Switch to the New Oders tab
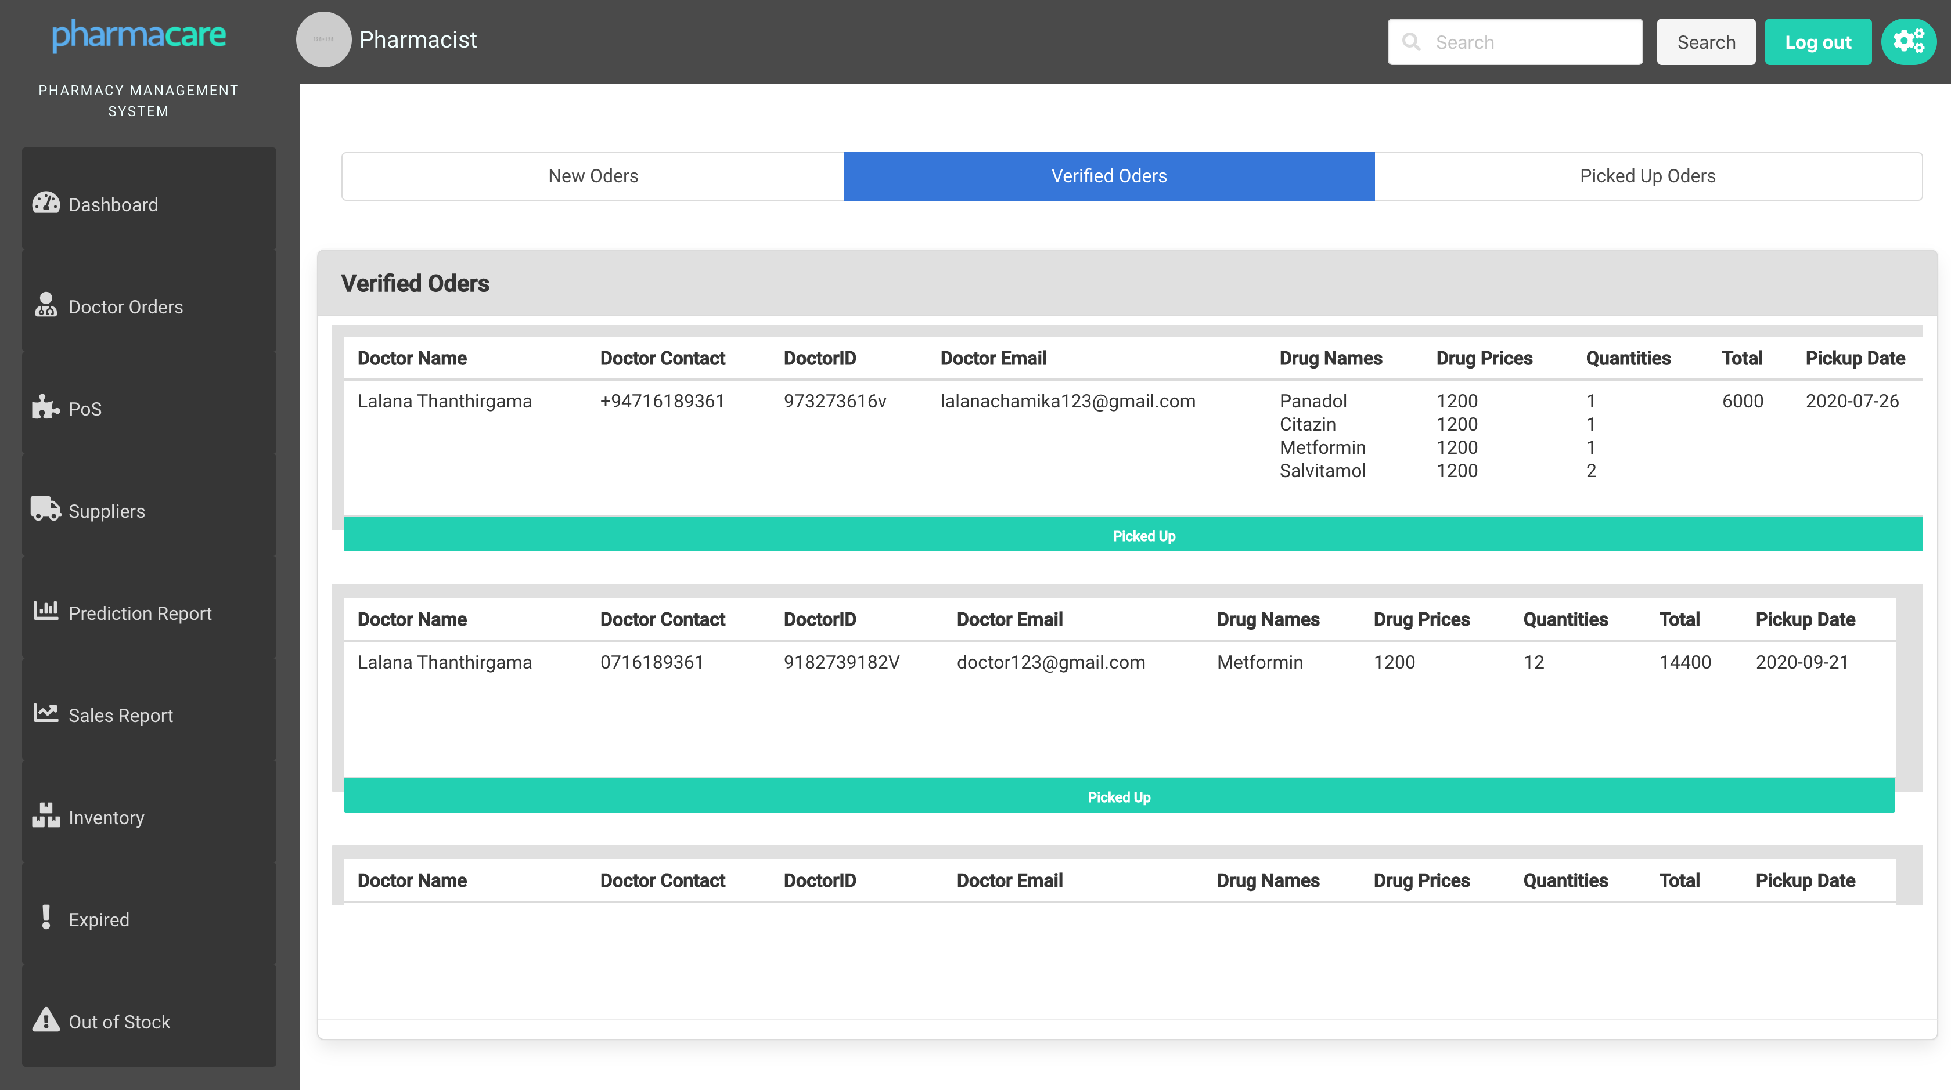 [593, 176]
